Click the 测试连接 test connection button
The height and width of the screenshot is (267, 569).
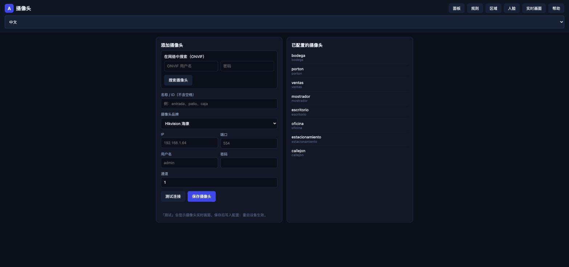coord(173,196)
